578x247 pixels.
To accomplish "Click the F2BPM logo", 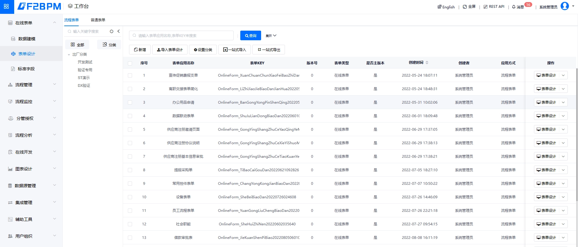I will (x=39, y=6).
